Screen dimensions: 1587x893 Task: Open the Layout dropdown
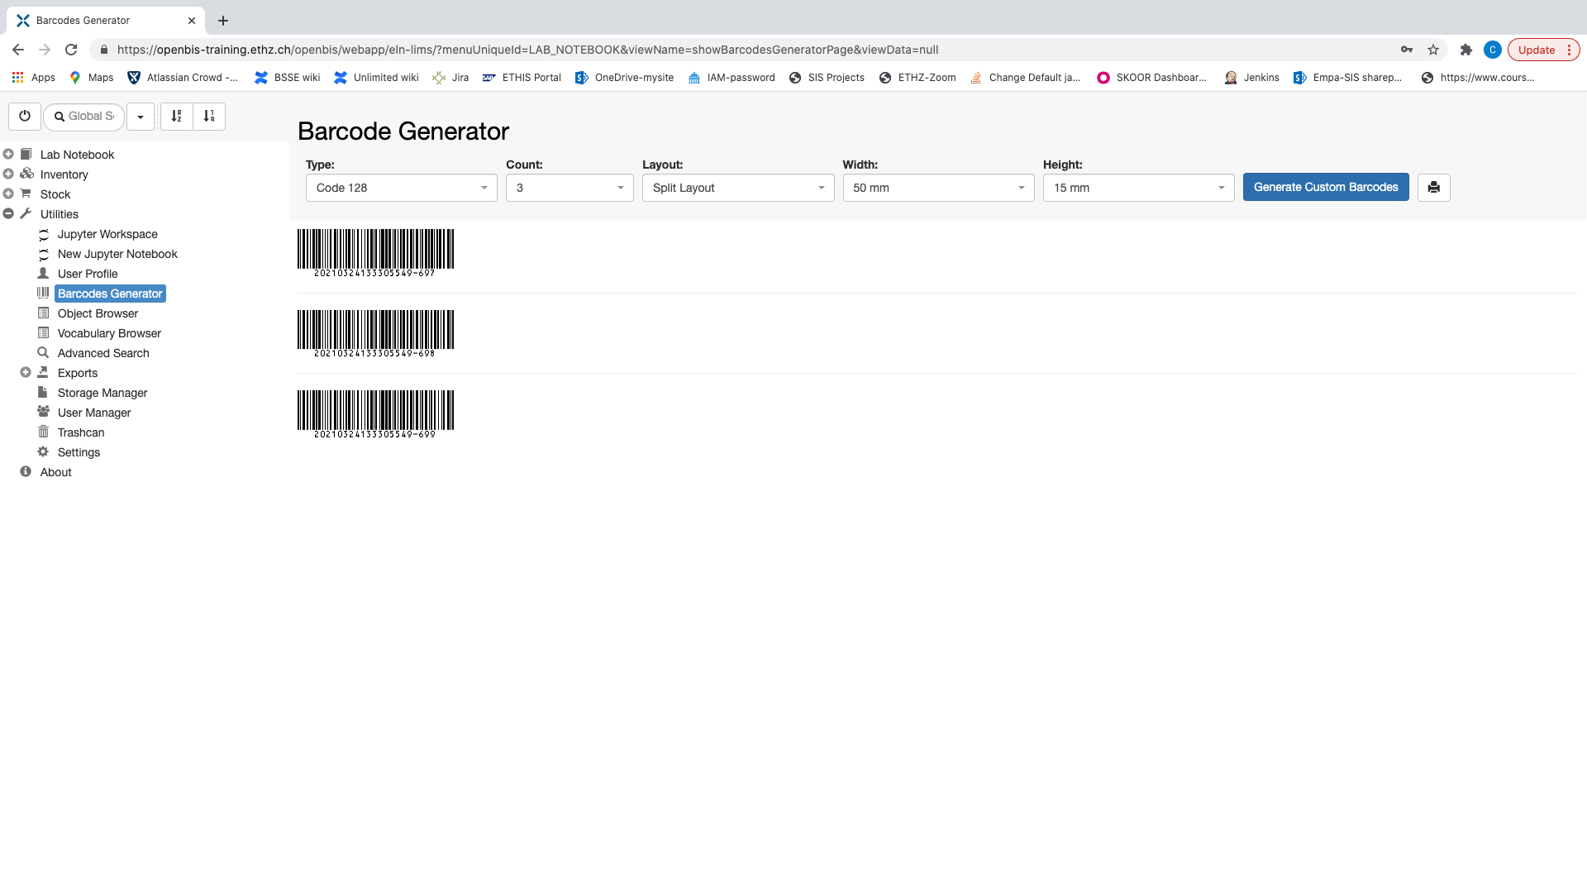(738, 188)
